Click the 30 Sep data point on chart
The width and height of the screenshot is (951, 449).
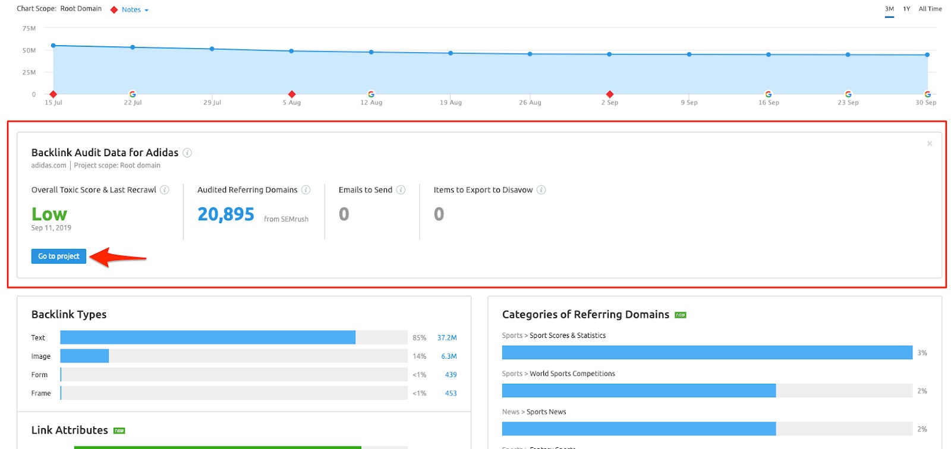927,55
